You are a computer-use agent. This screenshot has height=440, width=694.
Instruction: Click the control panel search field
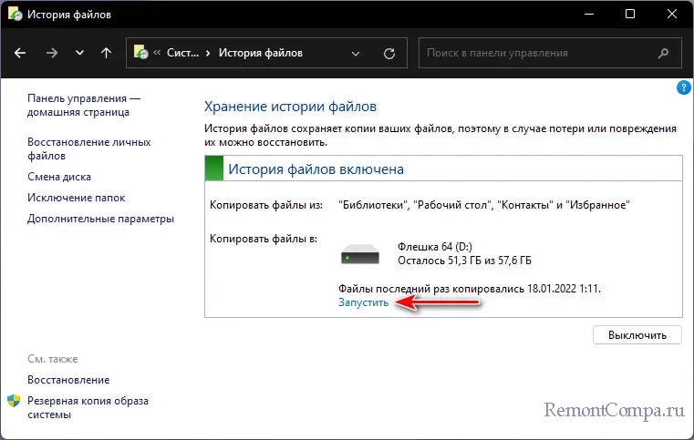click(x=547, y=53)
